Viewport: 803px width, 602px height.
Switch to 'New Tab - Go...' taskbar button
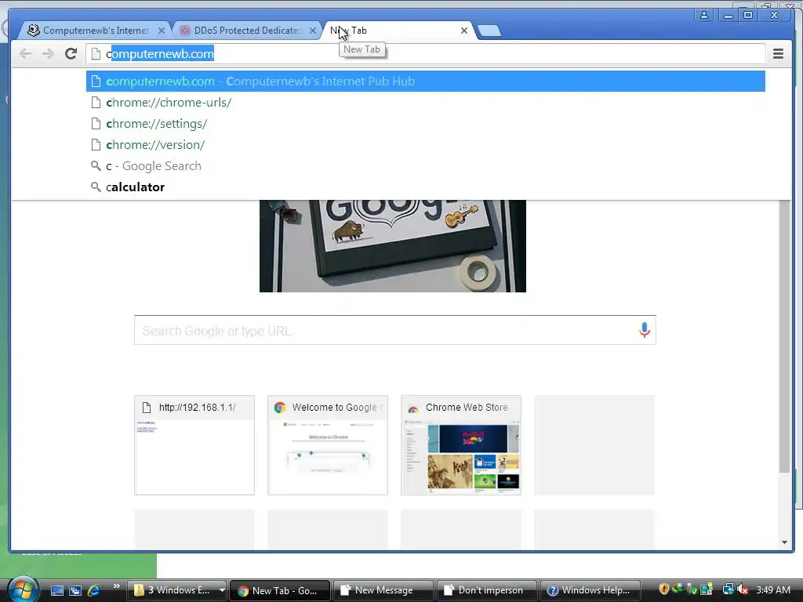(280, 590)
